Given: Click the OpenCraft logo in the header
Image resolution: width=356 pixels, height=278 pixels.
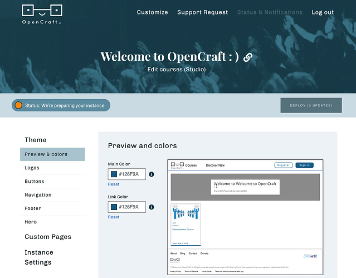Looking at the screenshot, I should pyautogui.click(x=42, y=14).
